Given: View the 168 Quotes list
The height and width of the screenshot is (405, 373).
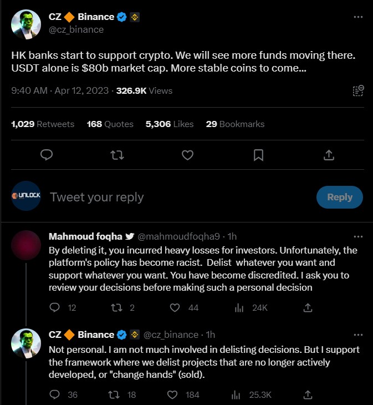Looking at the screenshot, I should click(x=110, y=124).
